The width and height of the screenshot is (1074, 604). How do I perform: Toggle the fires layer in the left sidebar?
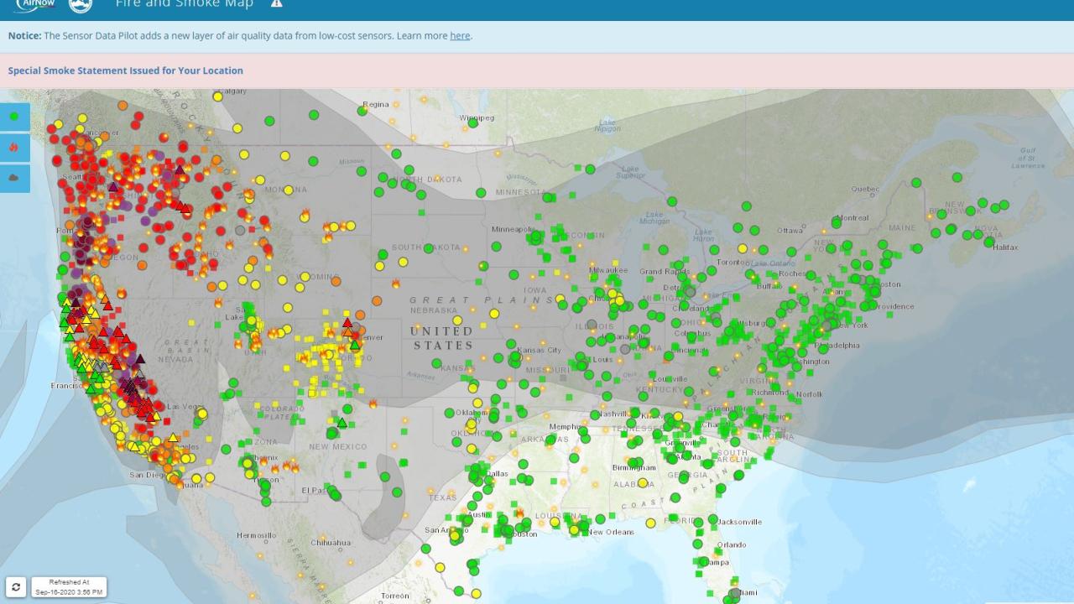click(14, 148)
